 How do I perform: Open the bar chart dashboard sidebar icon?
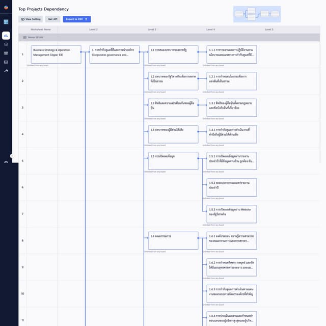pos(6,36)
